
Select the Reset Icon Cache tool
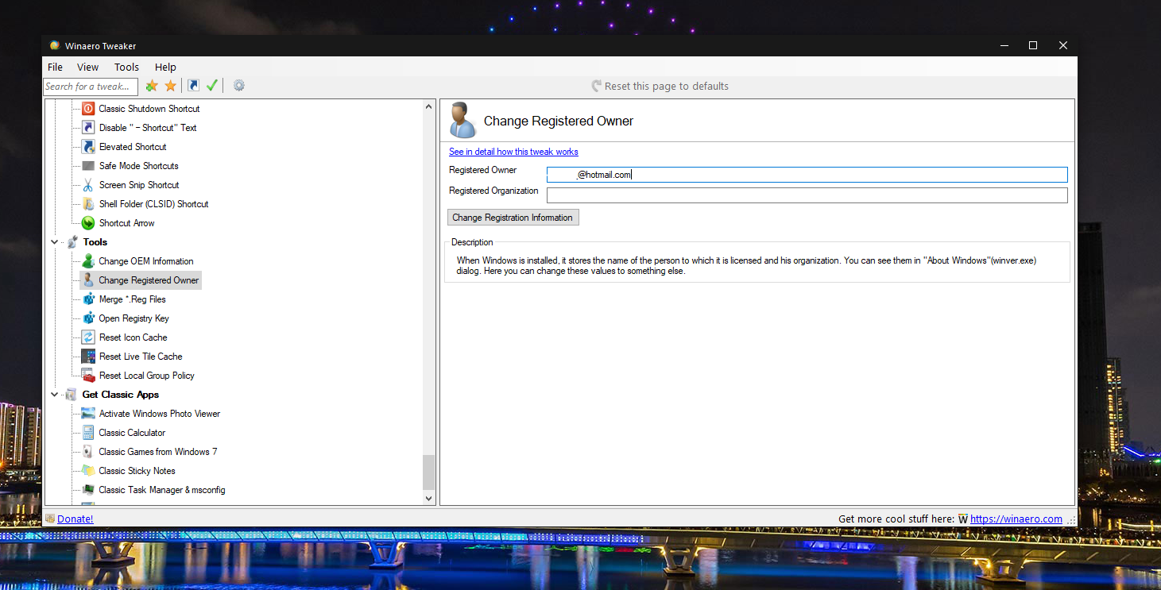coord(133,337)
